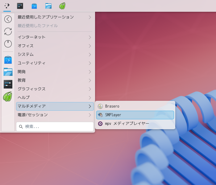This screenshot has width=216, height=185.
Task: Open the settings sliders icon in the sidebar favorites
Action: (x=8, y=84)
